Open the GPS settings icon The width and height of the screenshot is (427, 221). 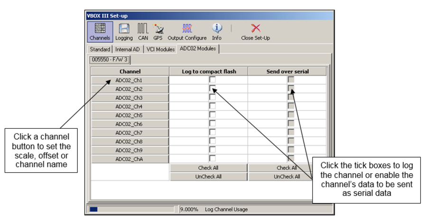pyautogui.click(x=158, y=32)
